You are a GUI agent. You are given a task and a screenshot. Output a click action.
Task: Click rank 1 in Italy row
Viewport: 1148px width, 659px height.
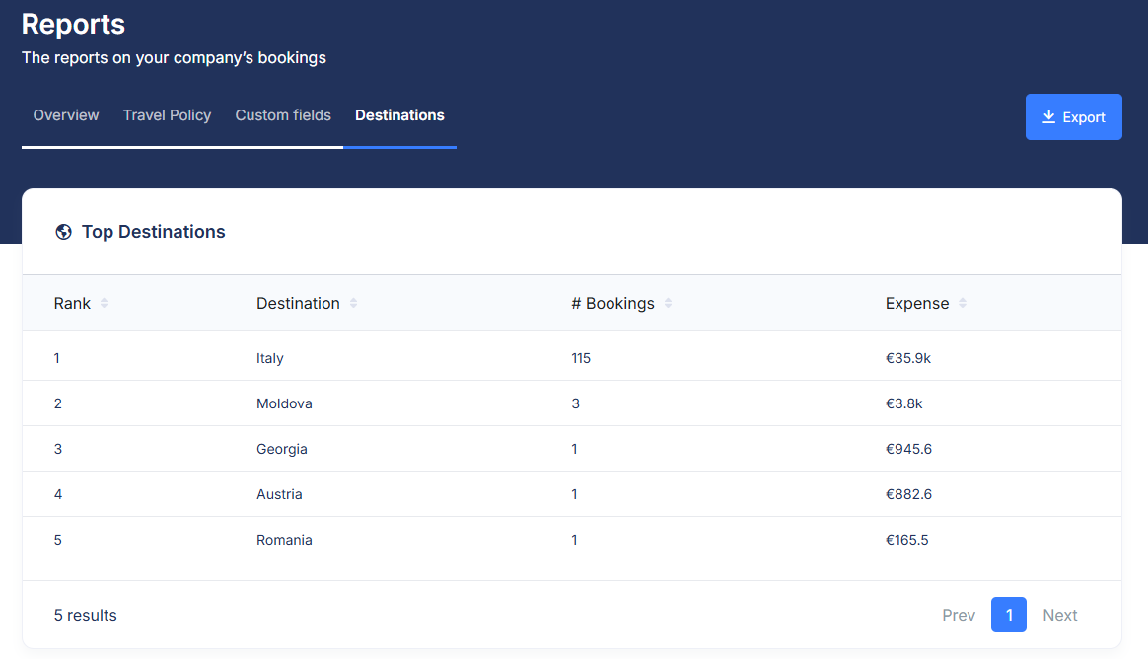(57, 358)
